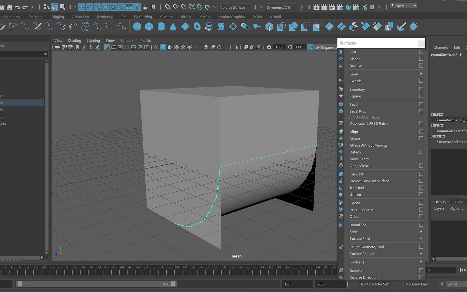This screenshot has width=467, height=292.
Task: Click the undo arrow icon
Action: pyautogui.click(x=17, y=7)
